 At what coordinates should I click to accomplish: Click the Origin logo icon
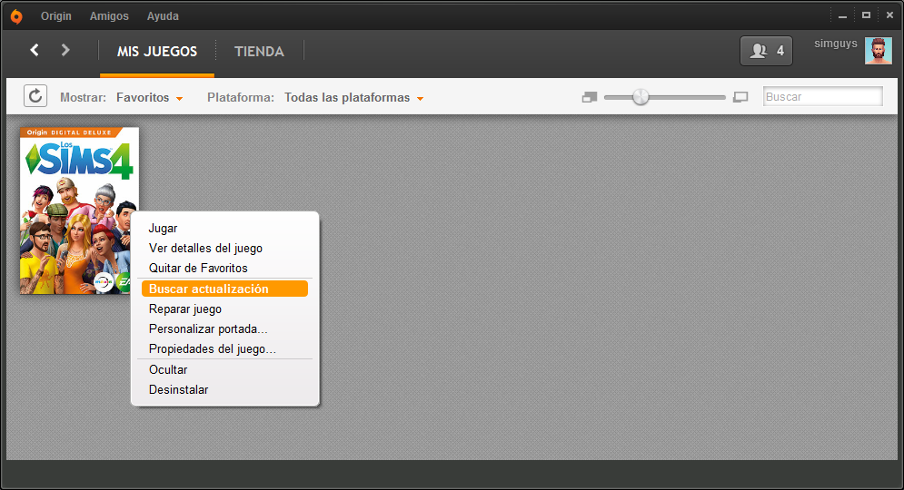[x=16, y=16]
